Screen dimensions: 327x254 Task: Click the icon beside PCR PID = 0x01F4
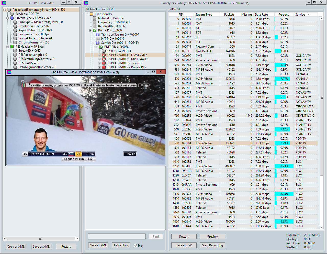pyautogui.click(x=104, y=51)
